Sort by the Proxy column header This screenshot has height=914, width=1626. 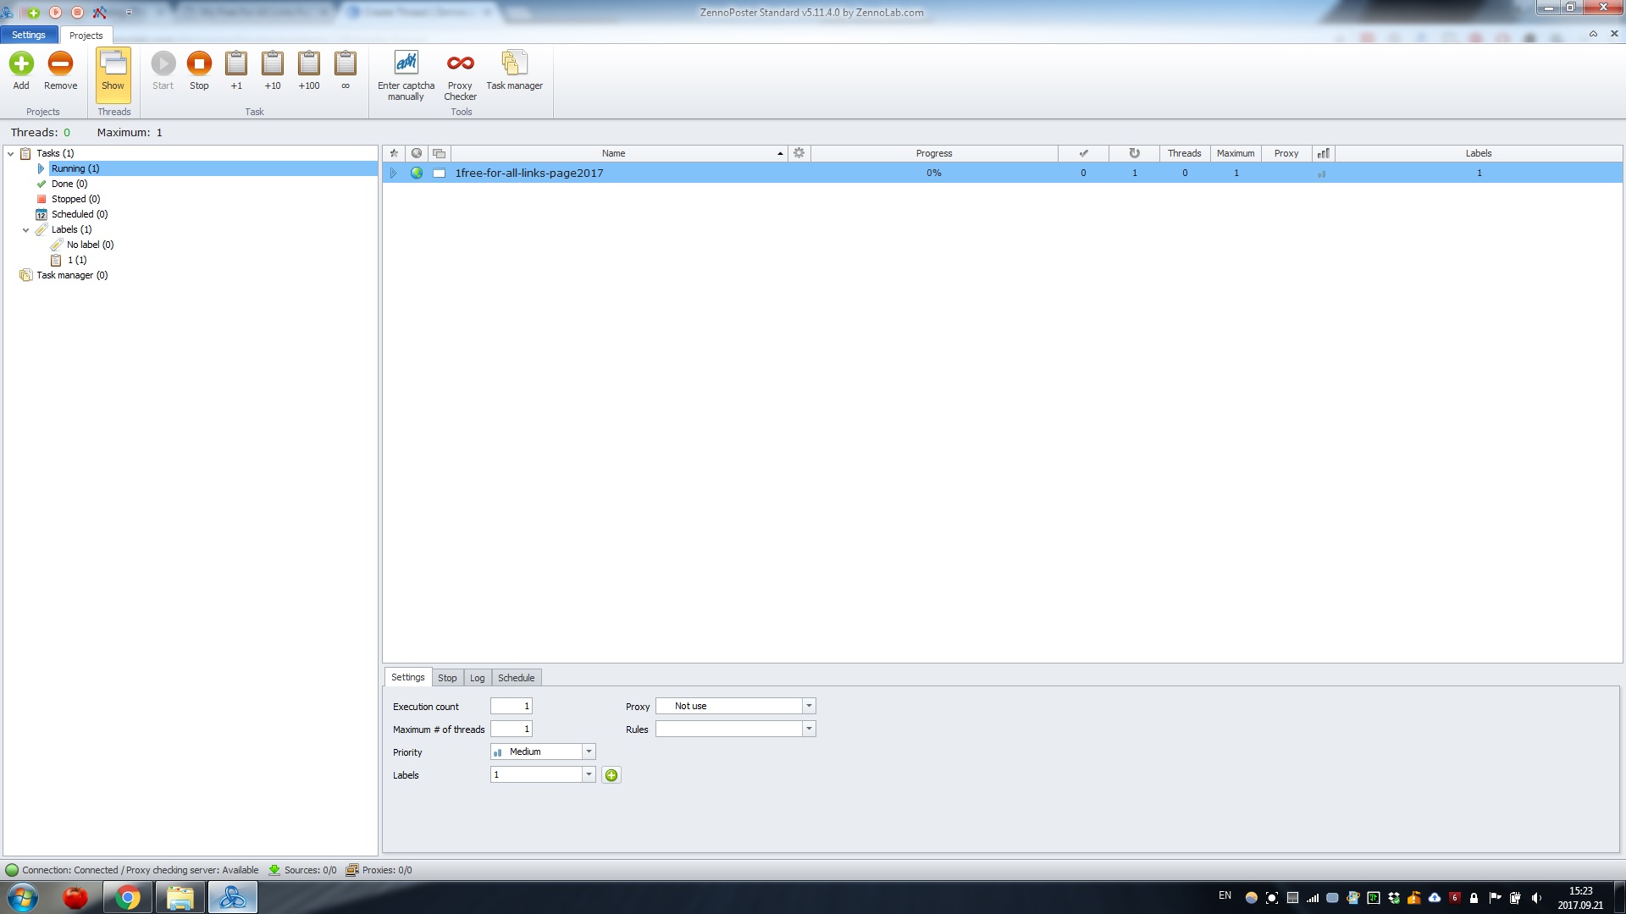[1286, 153]
